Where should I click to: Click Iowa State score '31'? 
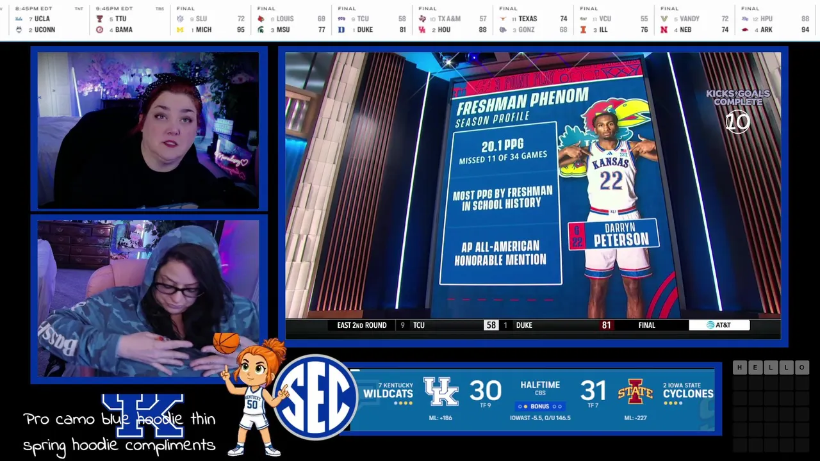tap(593, 391)
